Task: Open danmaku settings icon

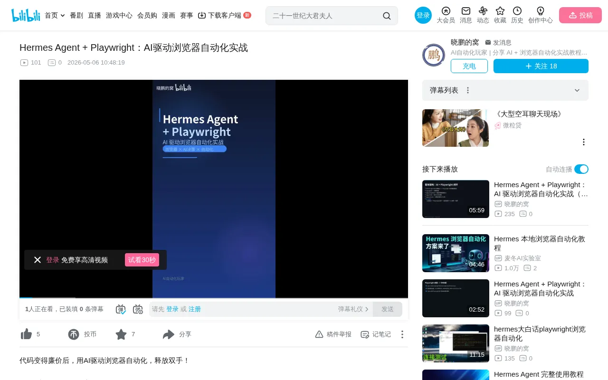Action: coord(138,309)
